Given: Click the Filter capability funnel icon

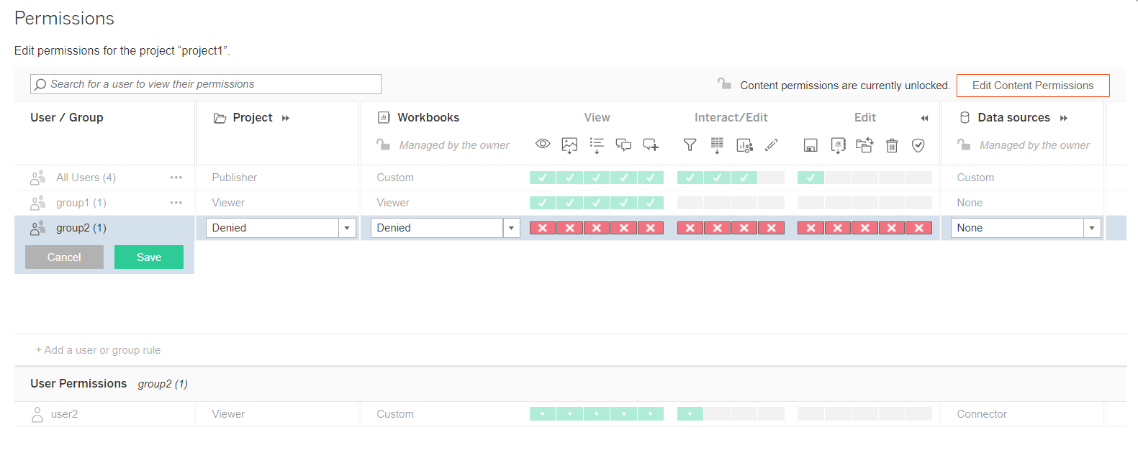Looking at the screenshot, I should click(690, 145).
